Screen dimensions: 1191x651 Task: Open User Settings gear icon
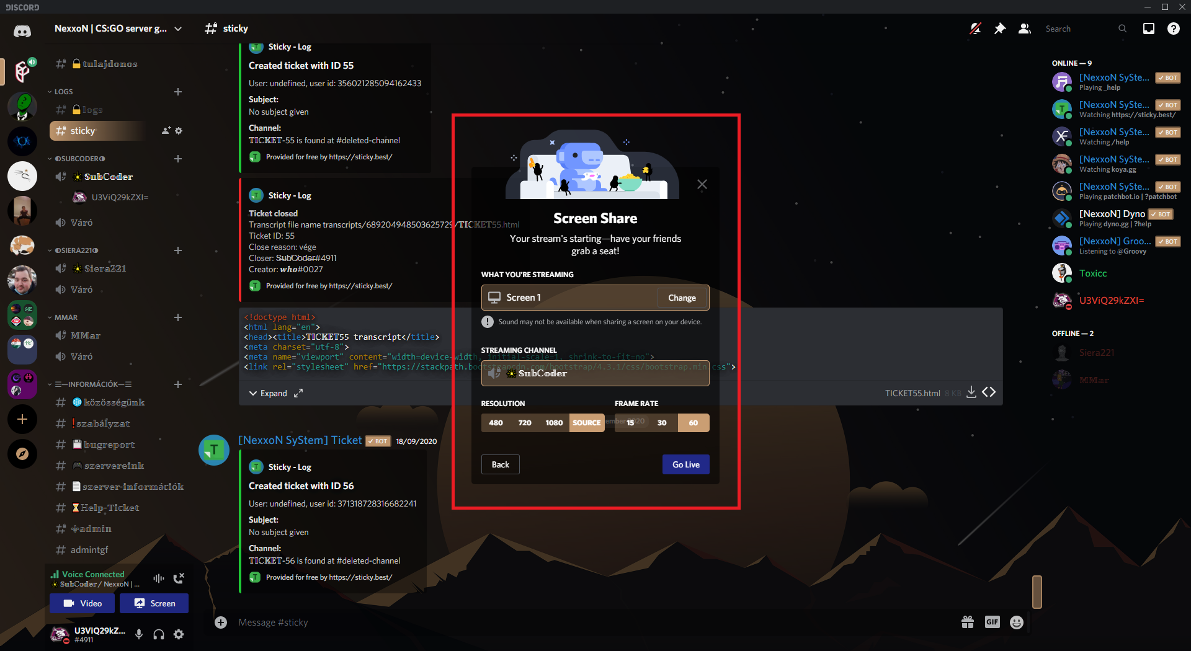click(179, 634)
